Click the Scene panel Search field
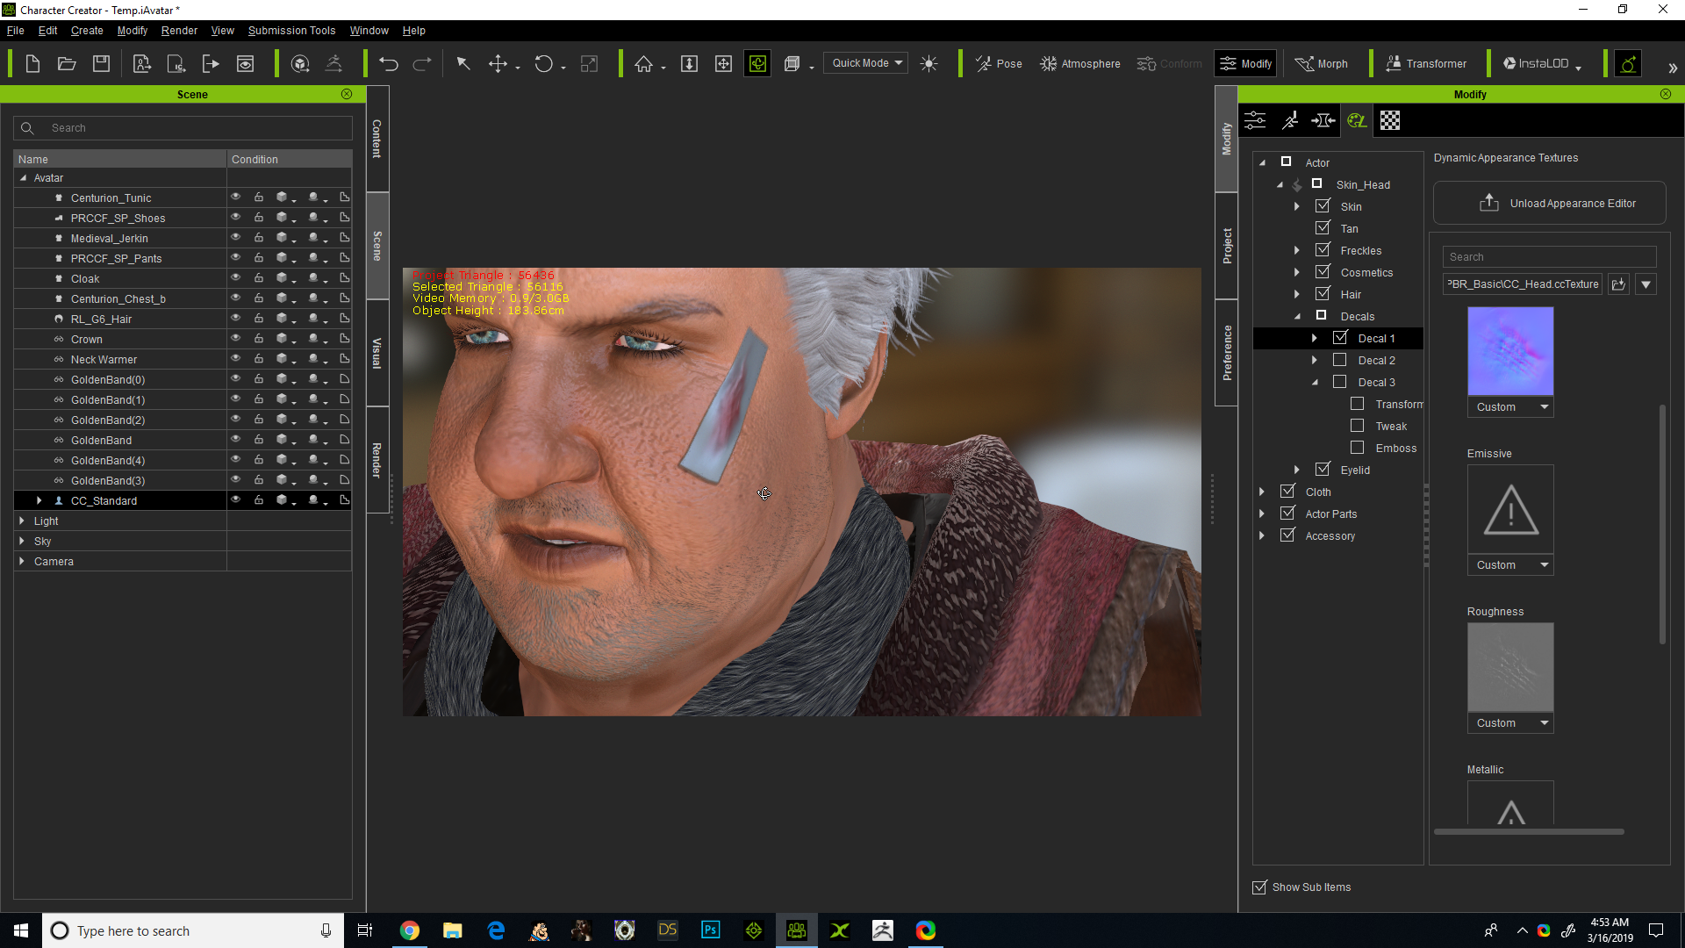 (183, 128)
